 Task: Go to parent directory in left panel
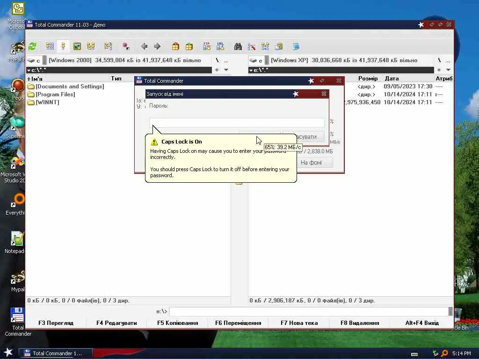(226, 60)
